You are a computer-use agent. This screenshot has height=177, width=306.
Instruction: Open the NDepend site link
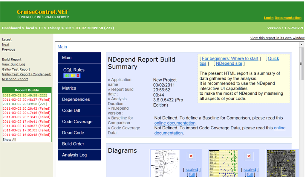pos(229,63)
